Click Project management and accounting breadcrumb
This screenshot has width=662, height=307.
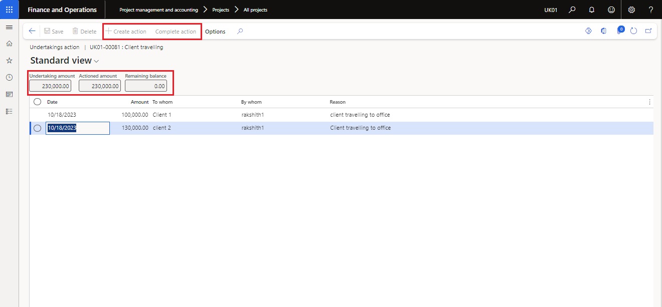coord(158,10)
